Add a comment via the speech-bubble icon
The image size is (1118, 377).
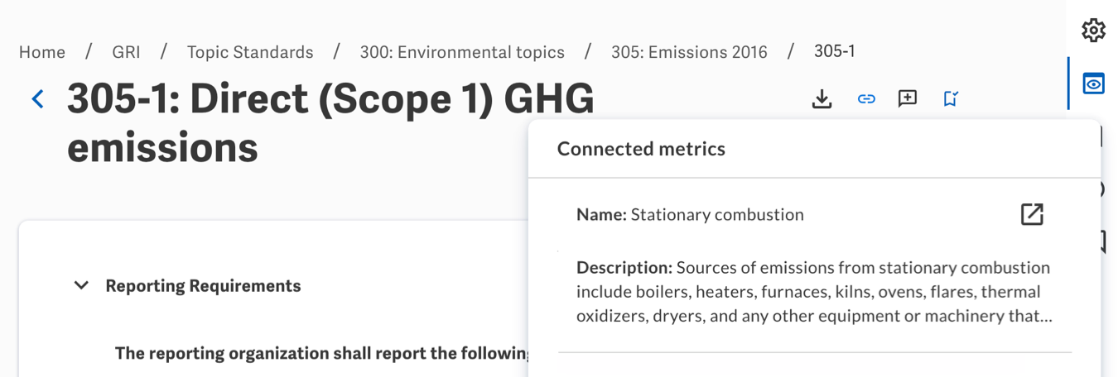pos(908,99)
